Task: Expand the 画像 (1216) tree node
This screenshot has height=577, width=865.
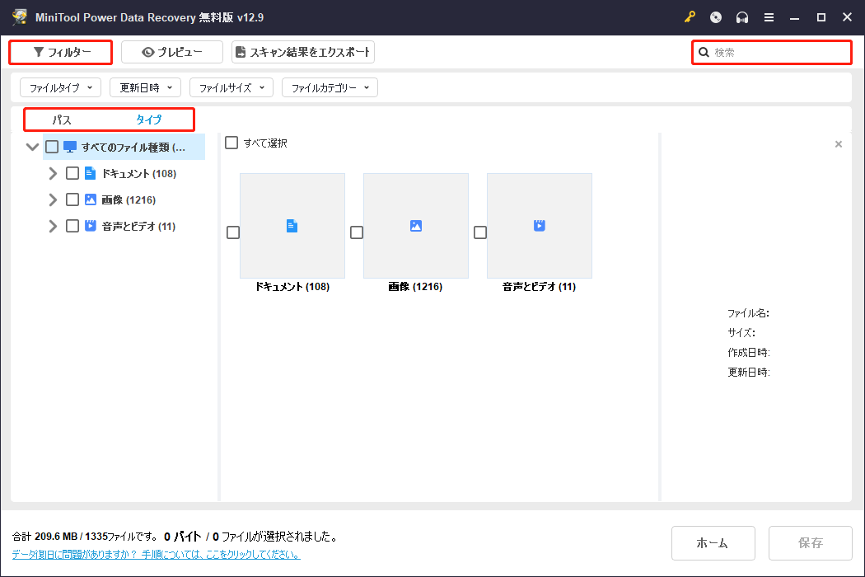Action: (x=53, y=199)
